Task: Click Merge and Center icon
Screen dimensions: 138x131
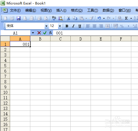Action: pos(107,26)
